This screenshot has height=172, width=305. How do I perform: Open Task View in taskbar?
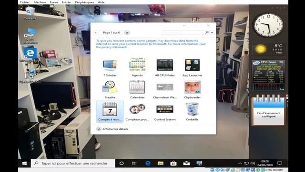click(x=134, y=163)
